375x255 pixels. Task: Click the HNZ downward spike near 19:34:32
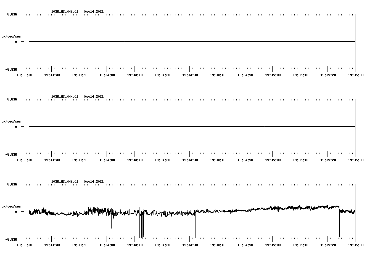[x=195, y=225]
